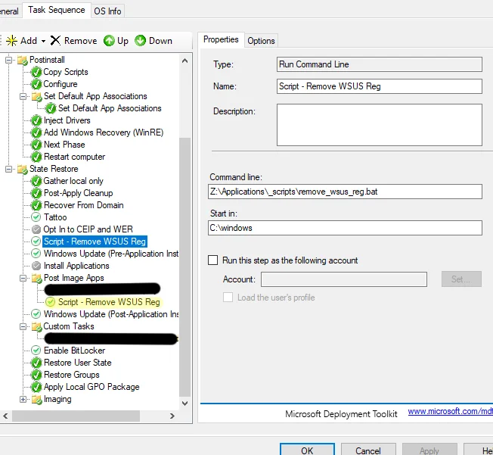The width and height of the screenshot is (493, 455).
Task: Click the check icon beside Enable BitLocker
Action: tap(36, 351)
